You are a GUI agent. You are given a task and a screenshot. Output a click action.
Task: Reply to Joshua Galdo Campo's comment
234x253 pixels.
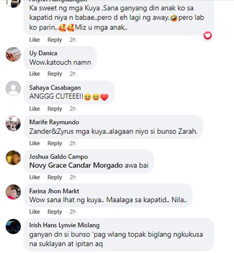[55, 177]
